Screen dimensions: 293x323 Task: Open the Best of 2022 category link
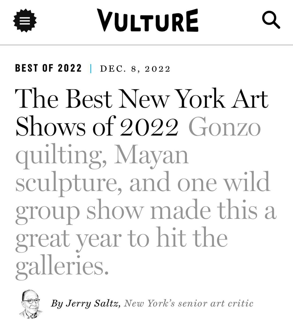click(48, 68)
